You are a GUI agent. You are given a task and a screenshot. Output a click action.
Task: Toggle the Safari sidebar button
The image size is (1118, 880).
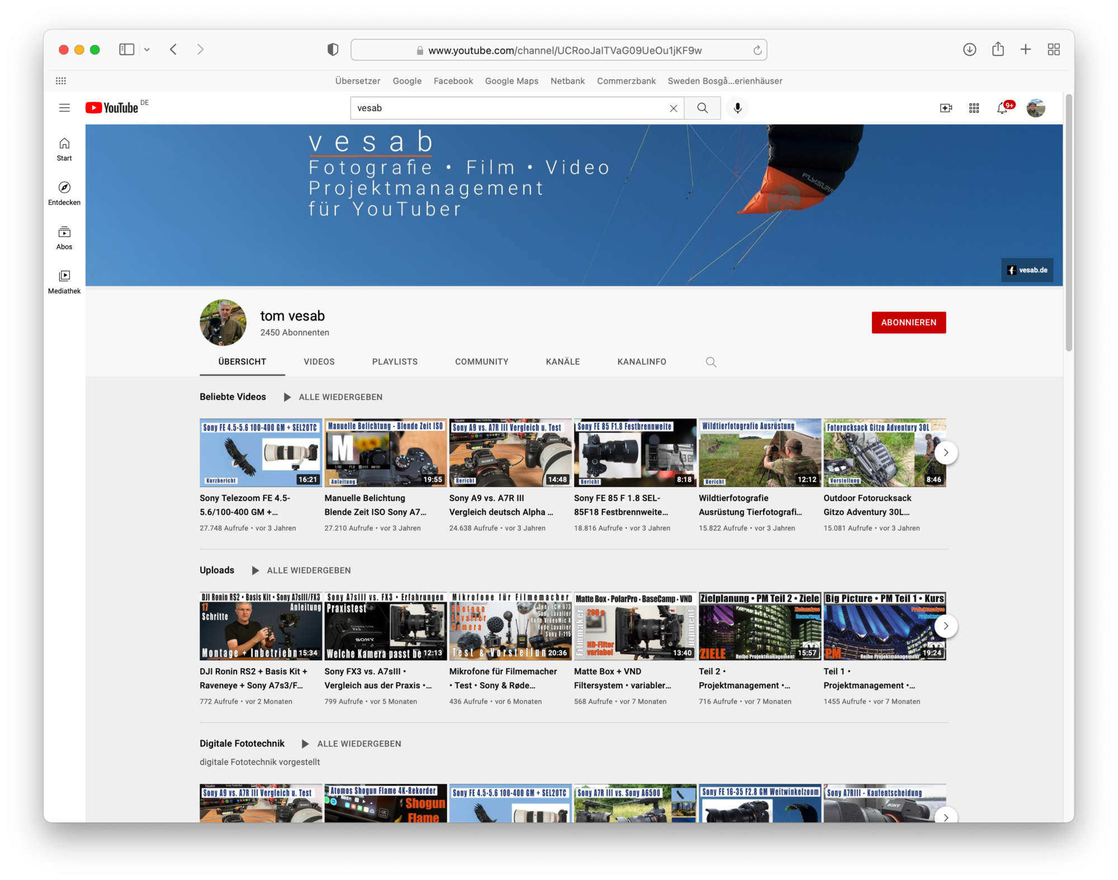127,50
